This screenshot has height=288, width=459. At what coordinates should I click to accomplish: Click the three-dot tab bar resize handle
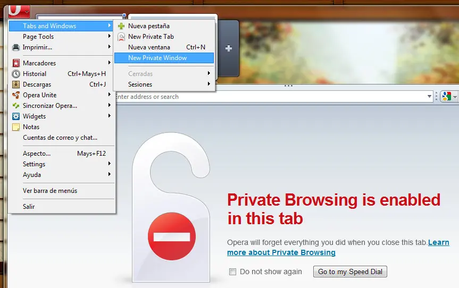[288, 86]
